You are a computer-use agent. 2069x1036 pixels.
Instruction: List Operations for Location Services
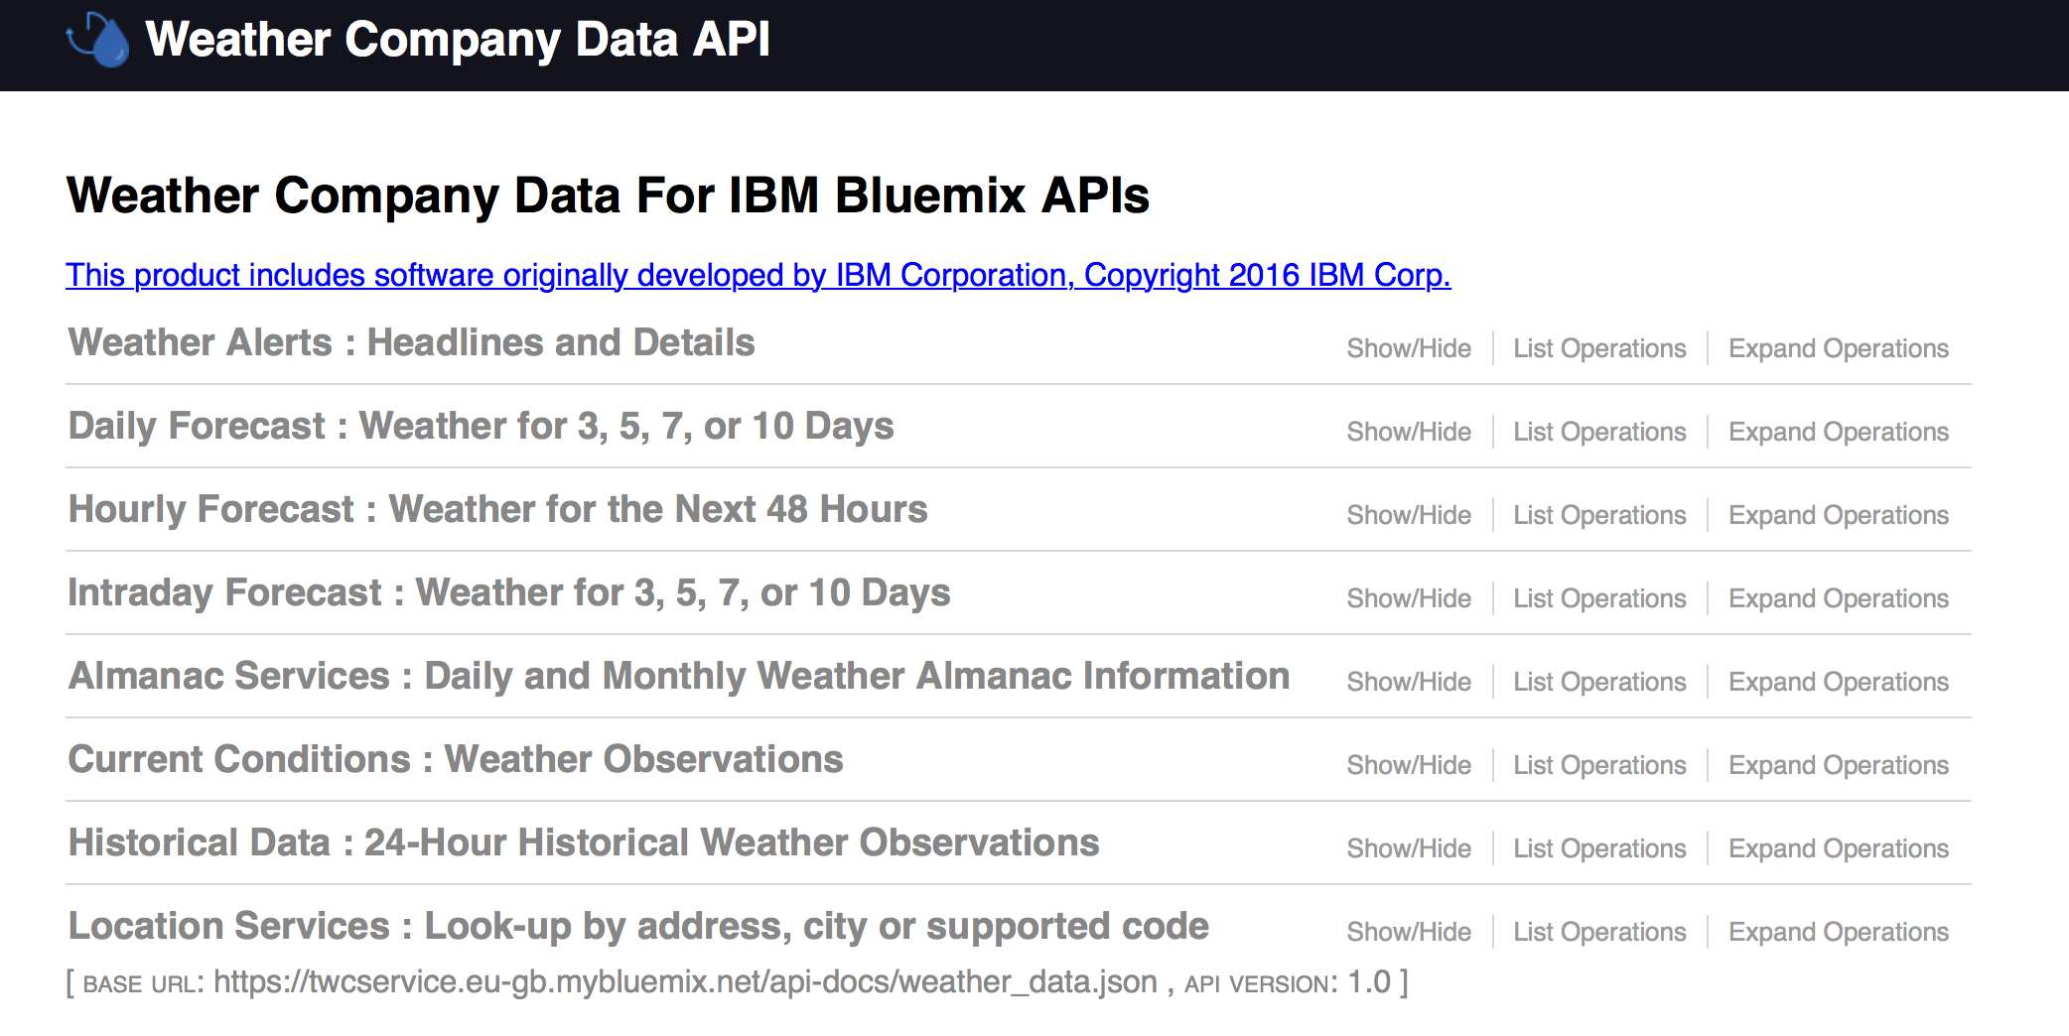point(1599,932)
